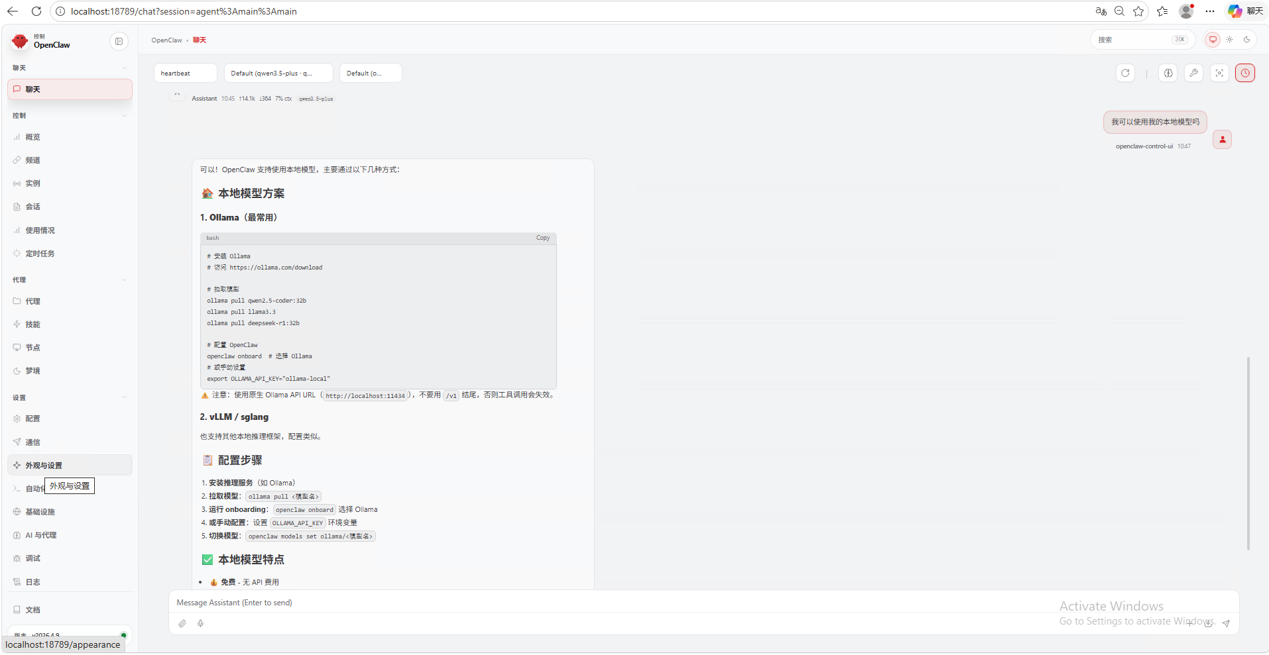Open 技能 in the sidebar
The width and height of the screenshot is (1269, 655).
70,325
